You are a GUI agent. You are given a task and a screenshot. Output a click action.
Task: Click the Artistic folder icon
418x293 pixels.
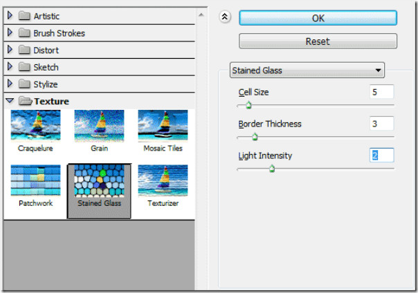(x=24, y=16)
